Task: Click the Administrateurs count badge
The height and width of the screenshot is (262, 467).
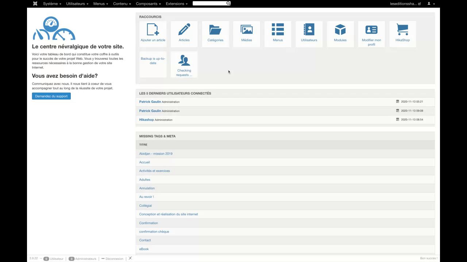Action: pyautogui.click(x=72, y=259)
